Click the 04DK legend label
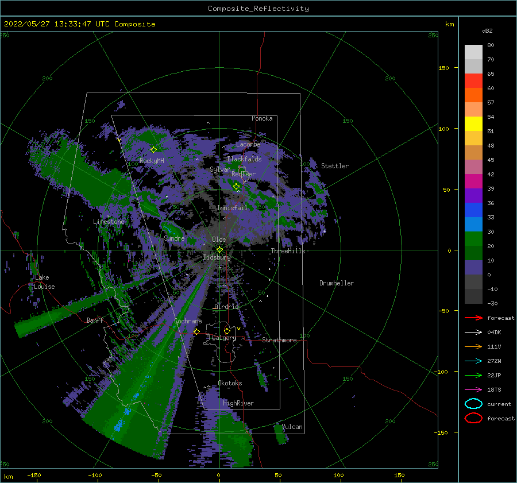 tap(494, 333)
